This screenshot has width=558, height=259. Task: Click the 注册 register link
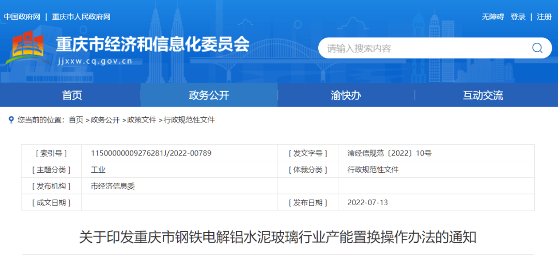pyautogui.click(x=544, y=17)
